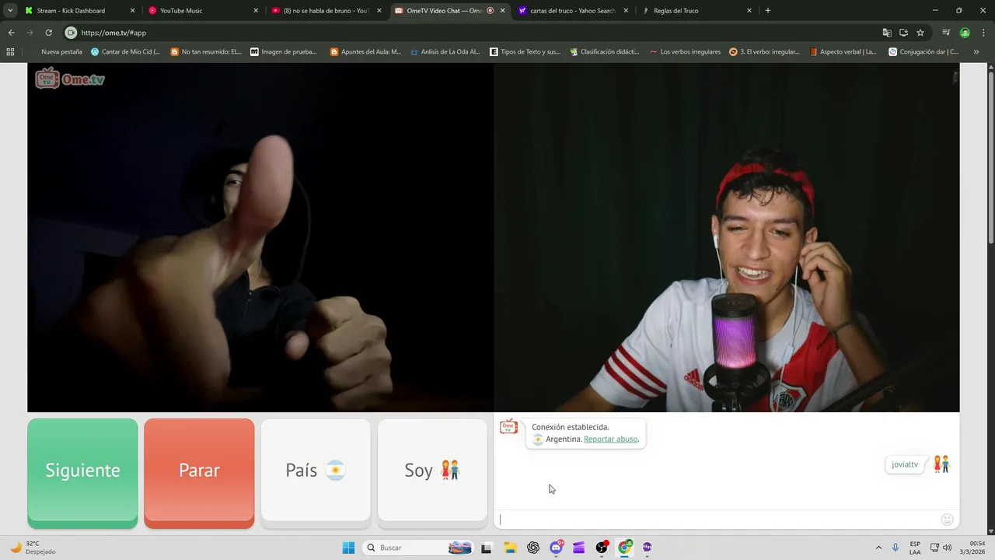Click the jovialtv chat message bubble
The image size is (995, 560).
tap(905, 464)
